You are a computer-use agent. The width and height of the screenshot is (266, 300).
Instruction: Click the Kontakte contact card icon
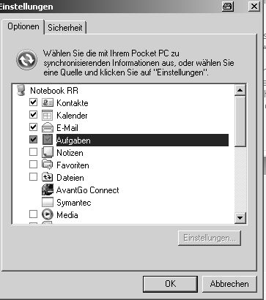pyautogui.click(x=48, y=103)
